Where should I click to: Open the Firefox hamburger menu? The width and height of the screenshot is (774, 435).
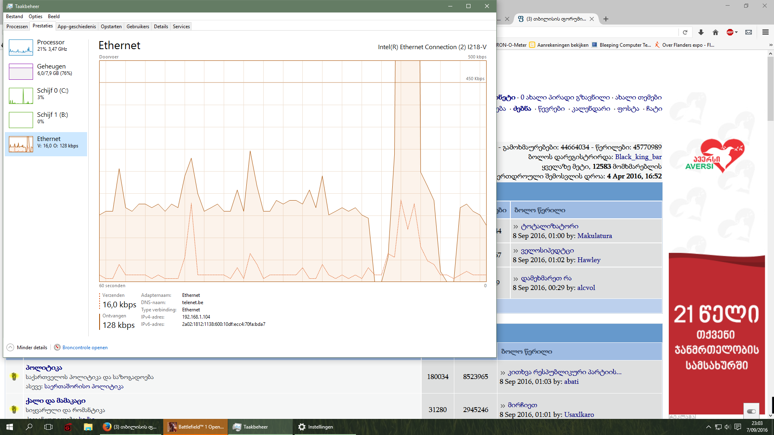coord(765,32)
